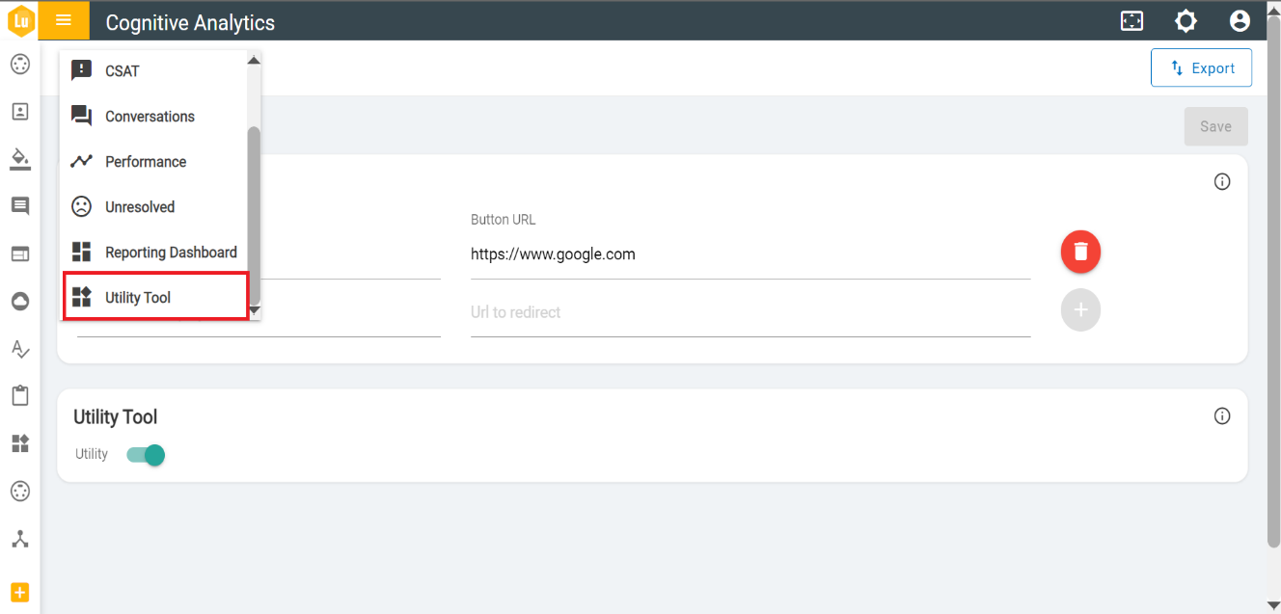Click the hamburger menu button

[64, 20]
